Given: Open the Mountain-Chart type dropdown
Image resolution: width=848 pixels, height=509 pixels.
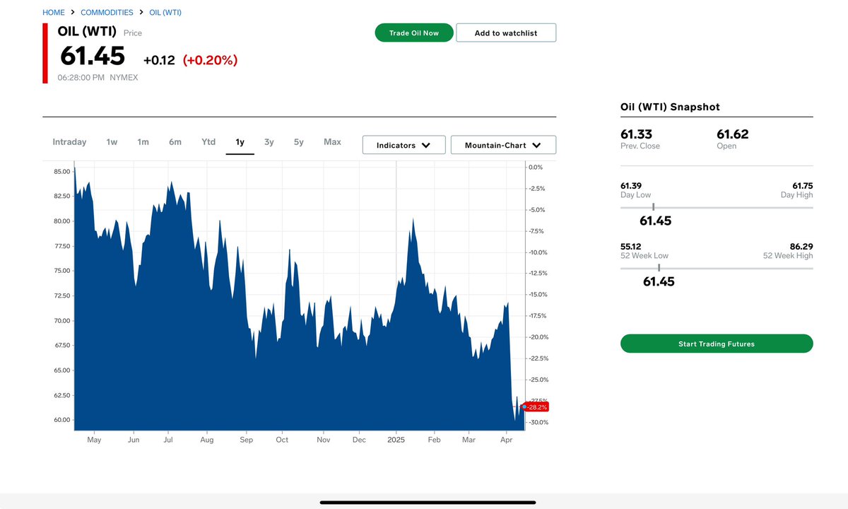Looking at the screenshot, I should pyautogui.click(x=503, y=145).
